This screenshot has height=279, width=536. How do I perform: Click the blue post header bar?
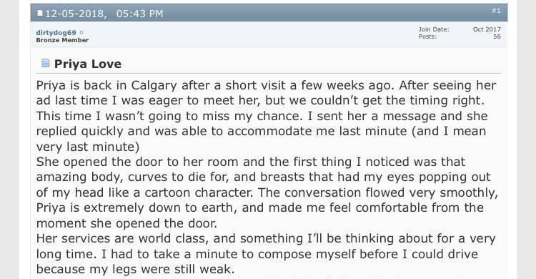click(269, 13)
